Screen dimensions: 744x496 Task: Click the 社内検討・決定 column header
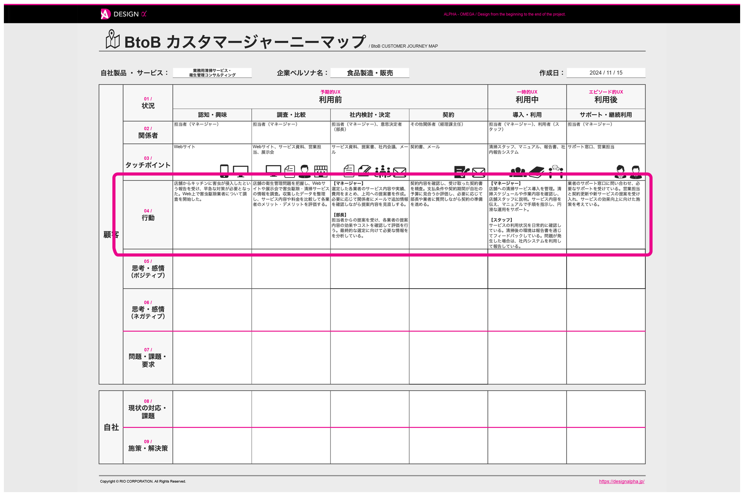[x=370, y=115]
